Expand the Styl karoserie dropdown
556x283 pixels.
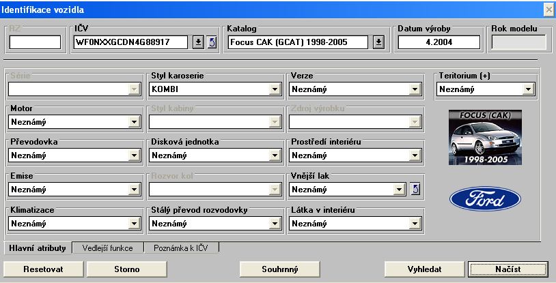coord(275,89)
